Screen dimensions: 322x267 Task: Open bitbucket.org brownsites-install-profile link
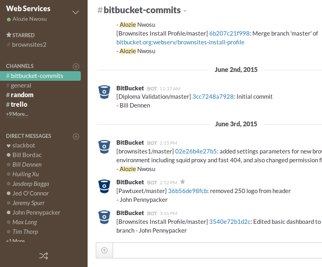pyautogui.click(x=180, y=42)
